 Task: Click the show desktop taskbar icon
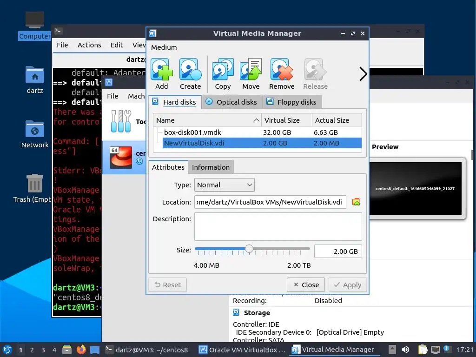[95, 350]
